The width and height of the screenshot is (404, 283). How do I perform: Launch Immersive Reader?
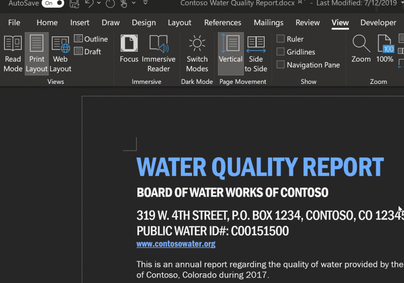click(x=159, y=54)
